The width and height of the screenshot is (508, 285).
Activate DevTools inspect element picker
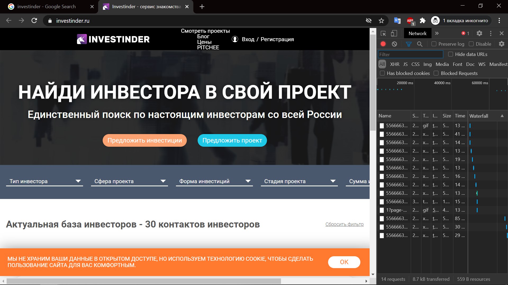(383, 34)
